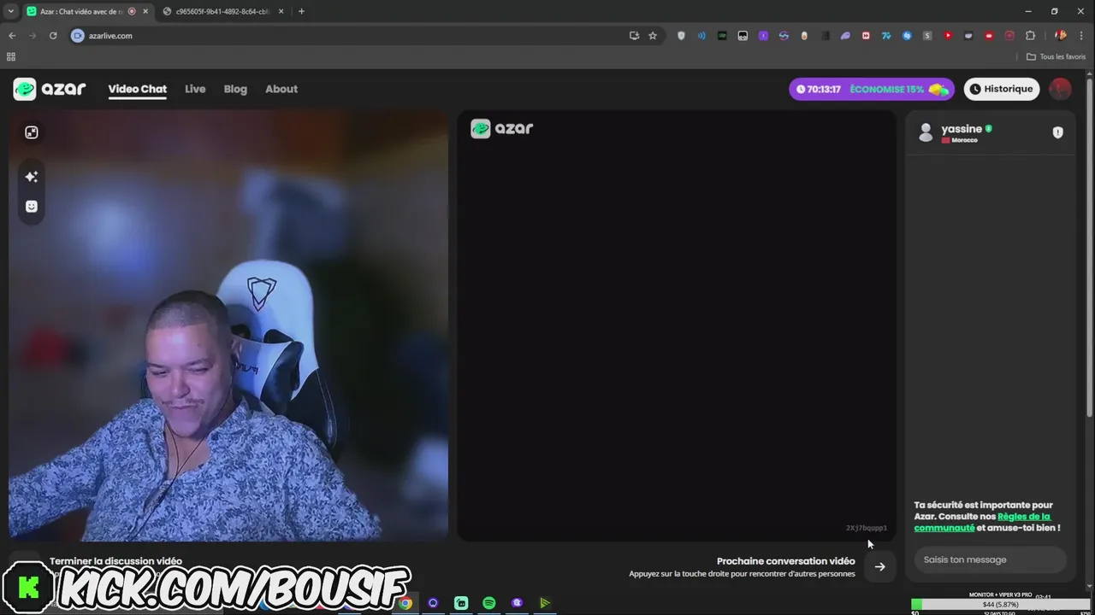Image resolution: width=1095 pixels, height=615 pixels.
Task: Open Chrome from the taskbar
Action: (x=405, y=603)
